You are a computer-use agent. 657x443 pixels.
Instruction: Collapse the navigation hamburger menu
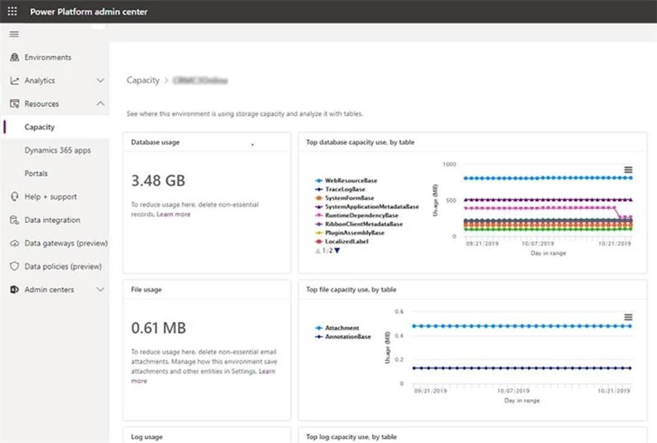point(14,34)
